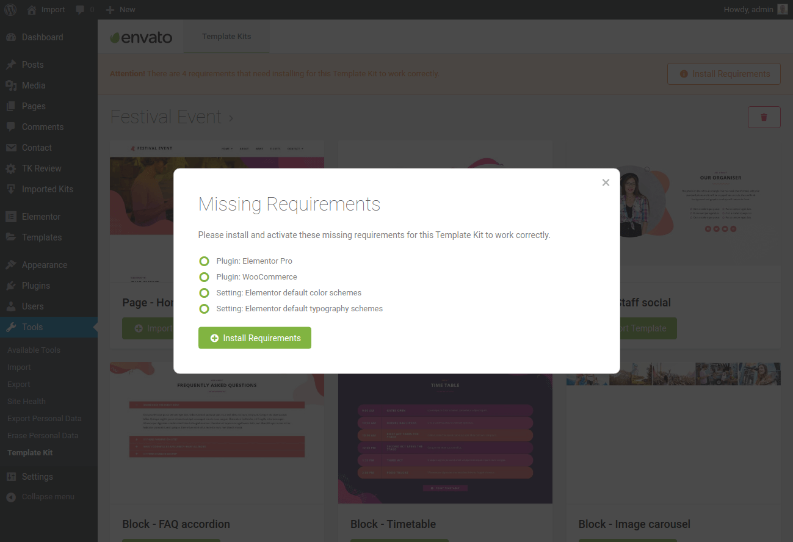
Task: Expand the Festival Event heading chevron
Action: point(231,118)
